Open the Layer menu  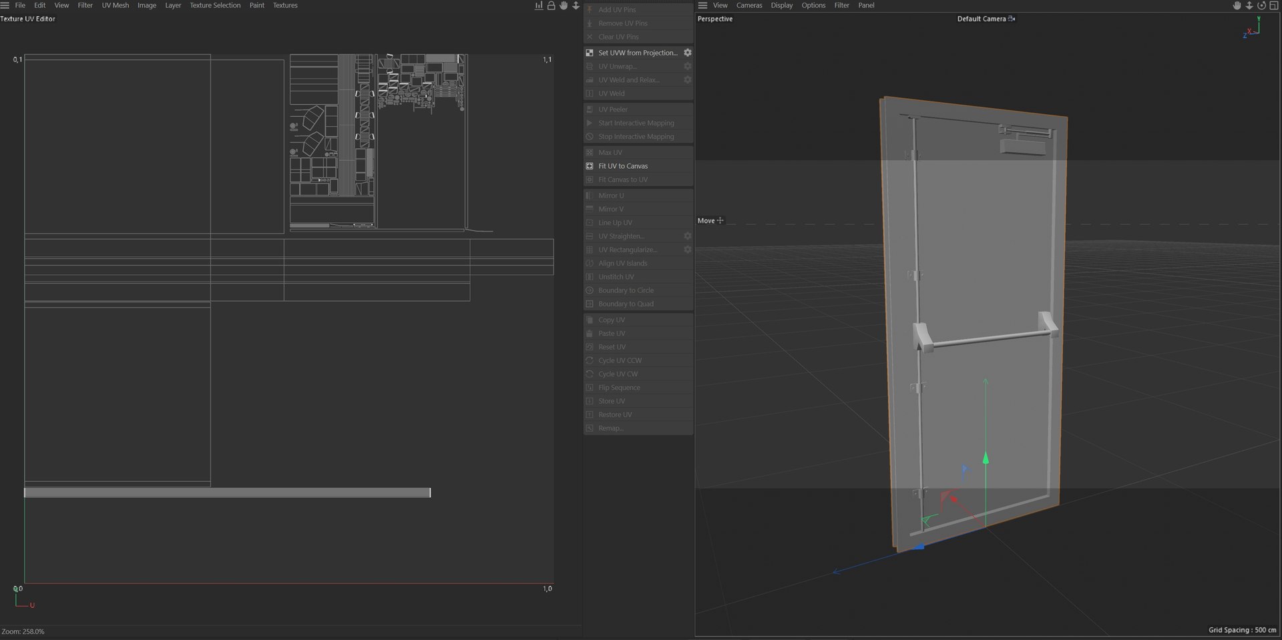tap(173, 5)
